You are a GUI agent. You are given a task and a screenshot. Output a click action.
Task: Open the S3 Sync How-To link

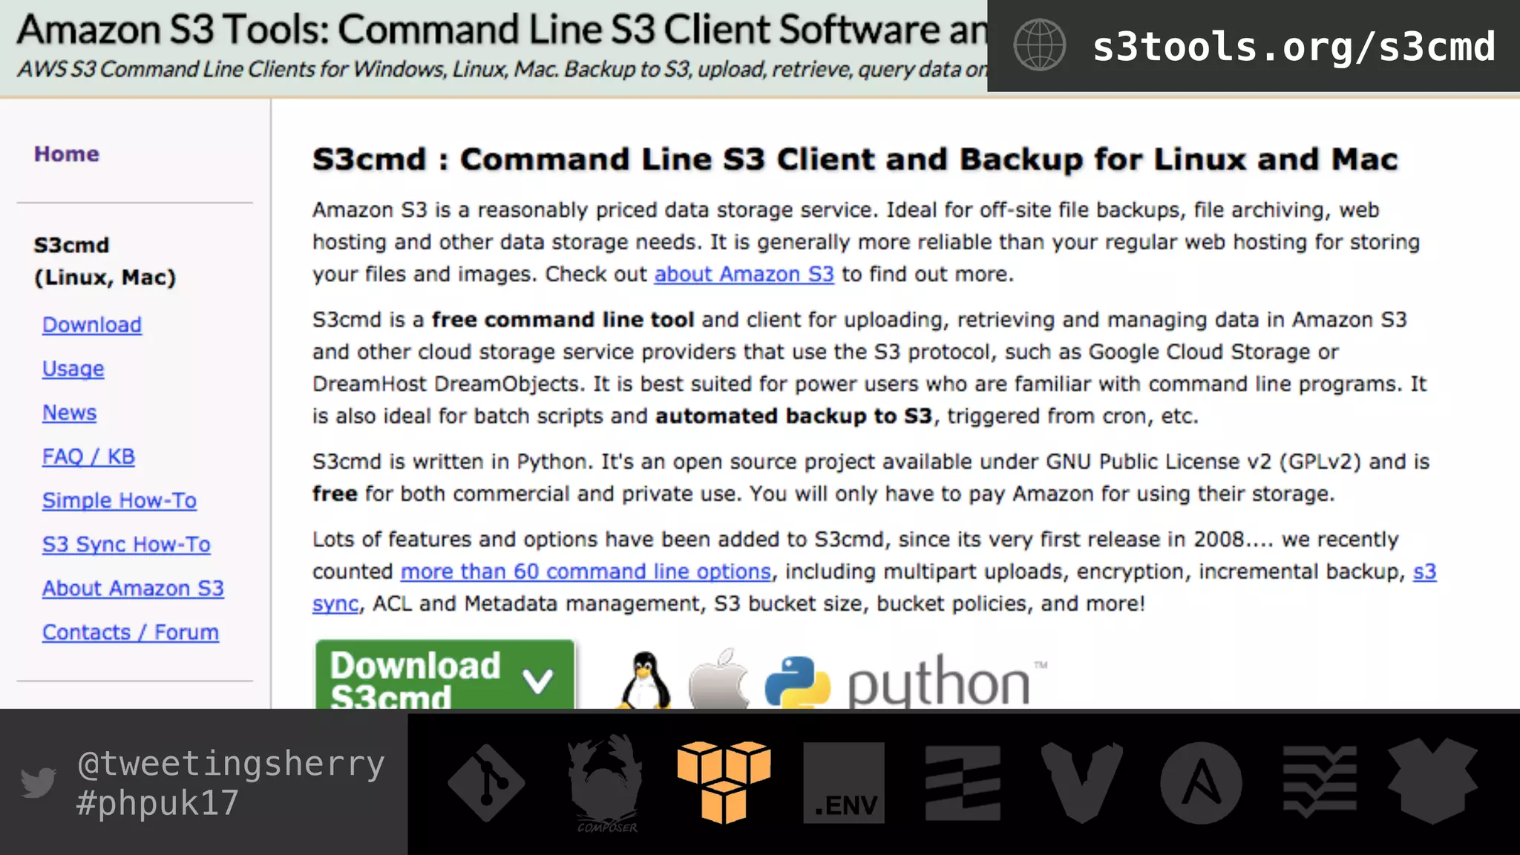(x=126, y=544)
